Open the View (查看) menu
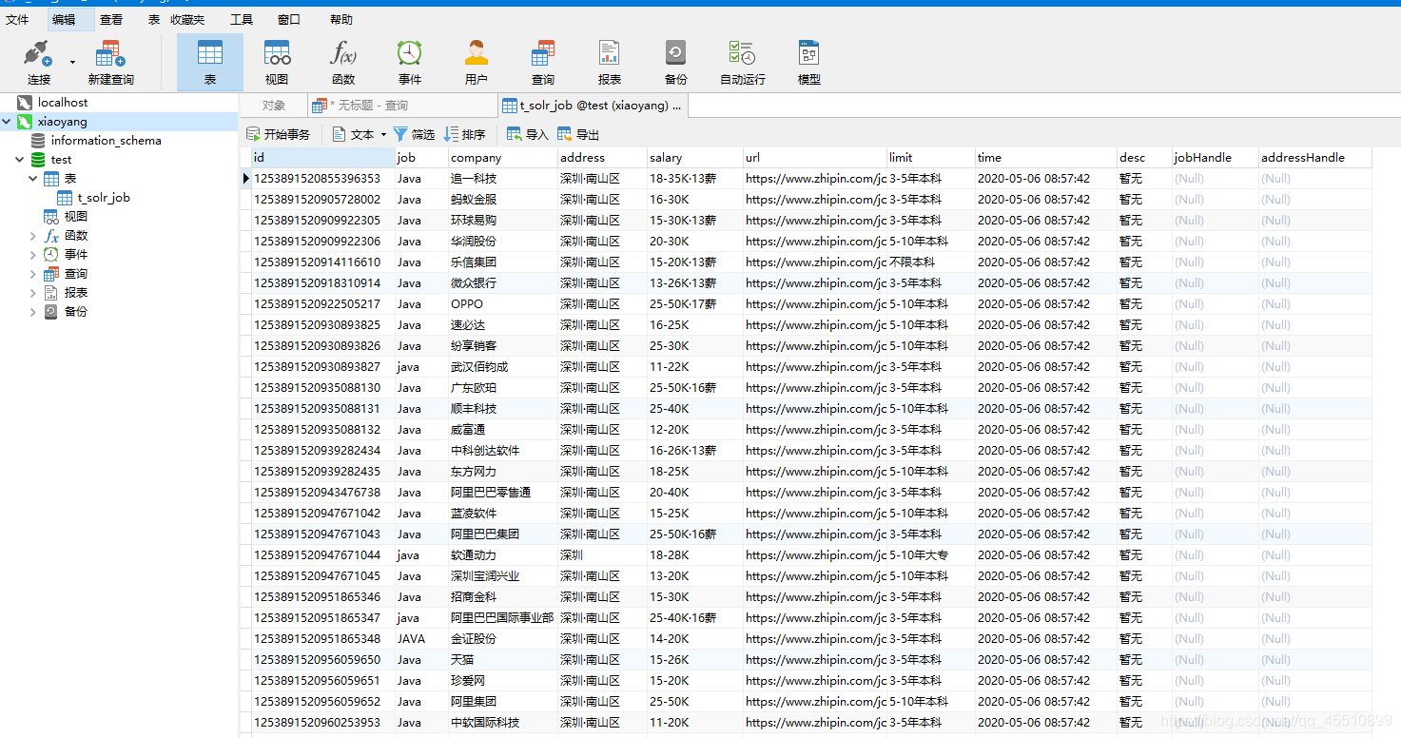The height and width of the screenshot is (738, 1401). click(x=111, y=19)
